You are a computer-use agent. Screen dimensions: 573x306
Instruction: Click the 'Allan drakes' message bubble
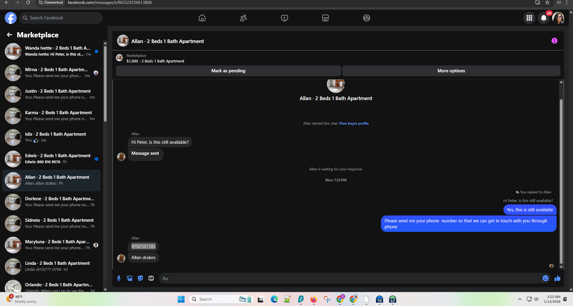click(x=143, y=258)
